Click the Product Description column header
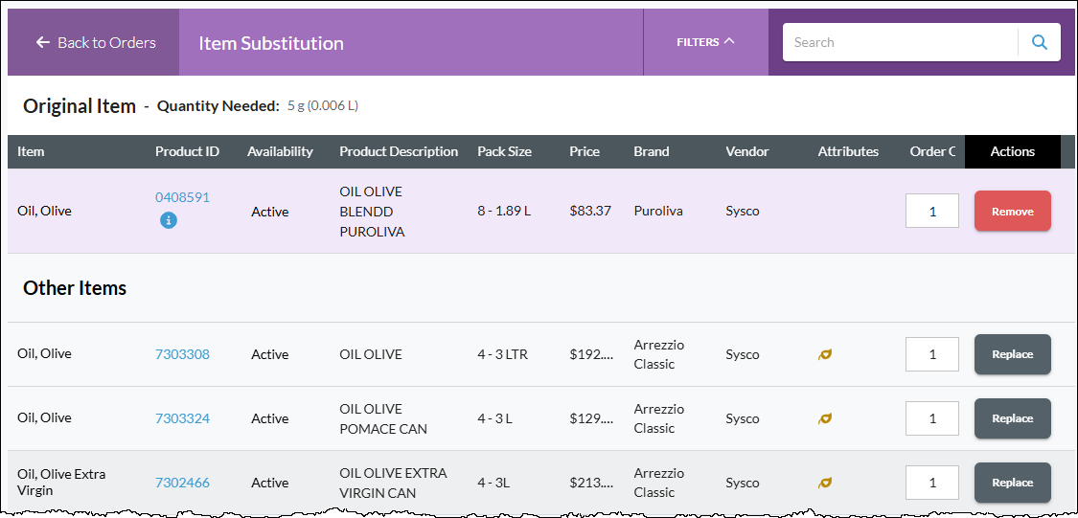 (x=399, y=152)
